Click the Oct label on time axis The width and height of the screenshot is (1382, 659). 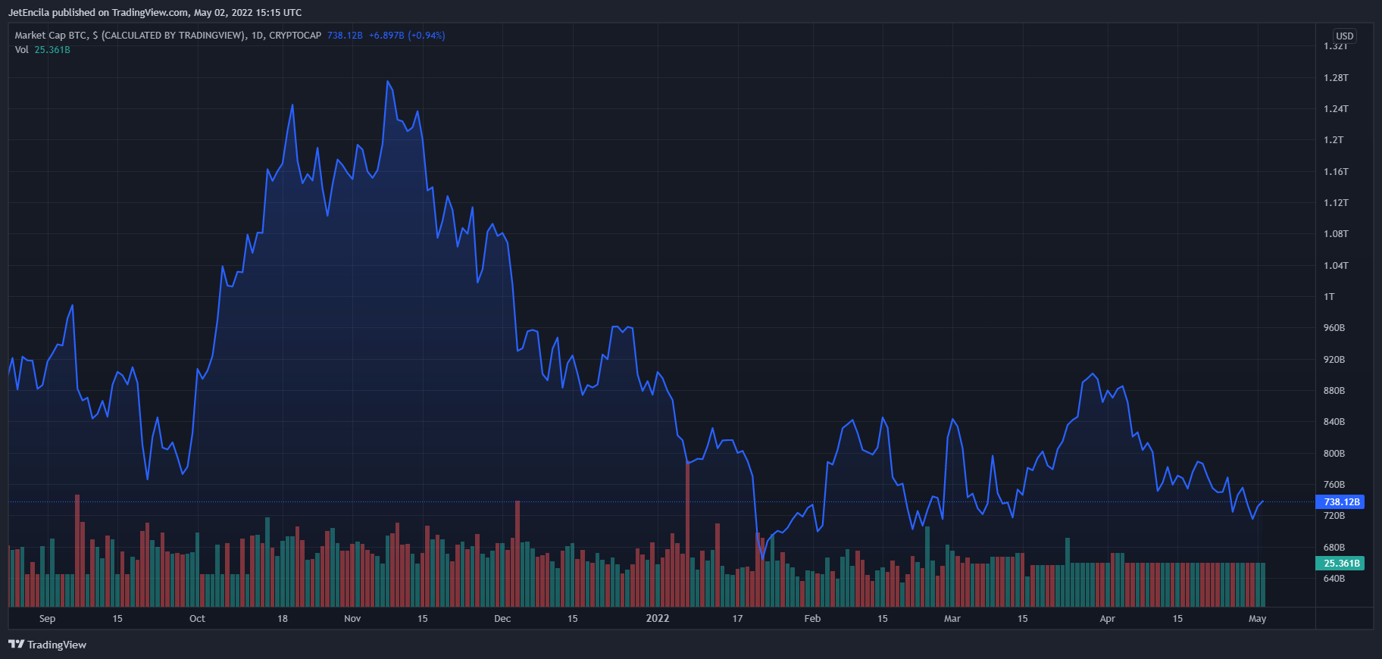click(197, 619)
